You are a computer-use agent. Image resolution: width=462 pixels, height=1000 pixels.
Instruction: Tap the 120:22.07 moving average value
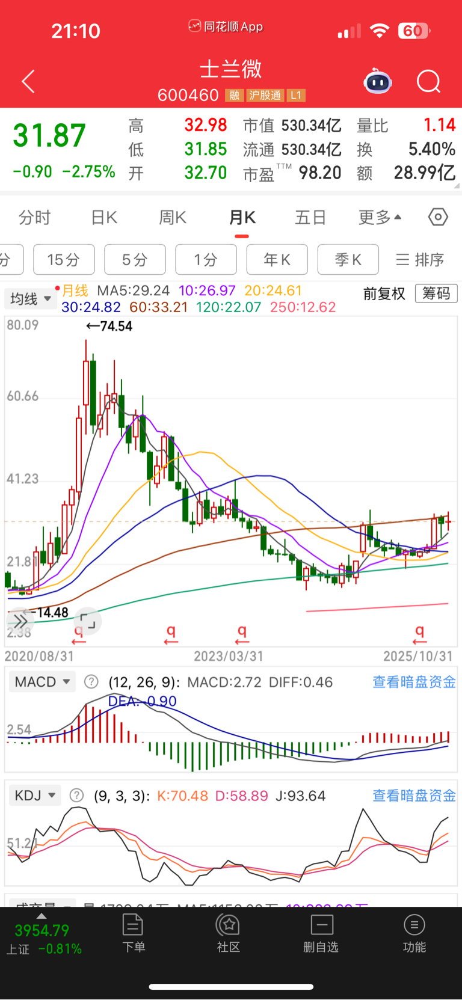(228, 307)
